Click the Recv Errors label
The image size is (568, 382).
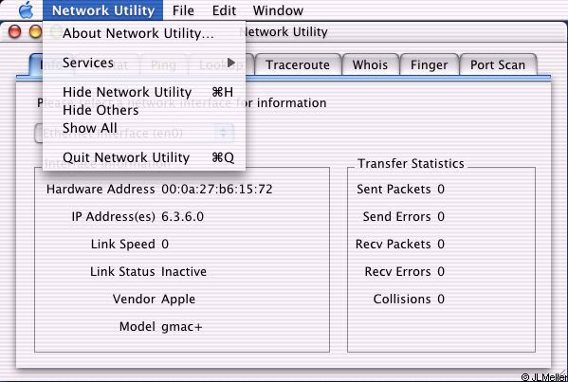397,271
